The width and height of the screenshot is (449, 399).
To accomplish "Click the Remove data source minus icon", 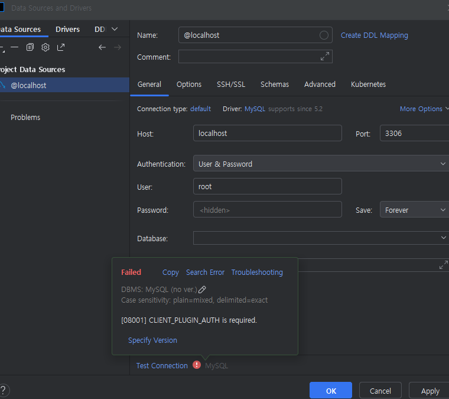I will pos(15,47).
